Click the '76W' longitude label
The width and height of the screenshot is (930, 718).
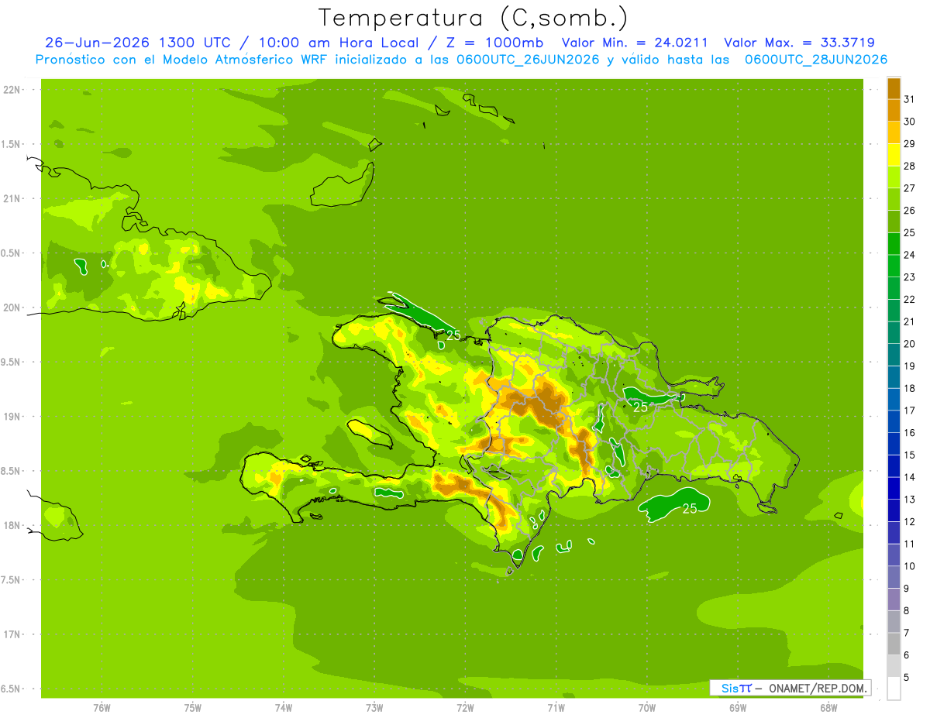[x=102, y=708]
